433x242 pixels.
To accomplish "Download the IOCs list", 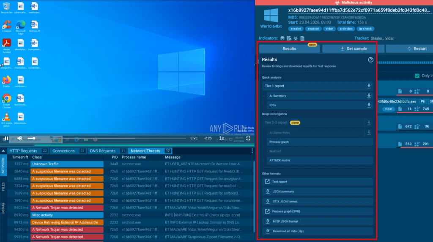I will click(369, 105).
